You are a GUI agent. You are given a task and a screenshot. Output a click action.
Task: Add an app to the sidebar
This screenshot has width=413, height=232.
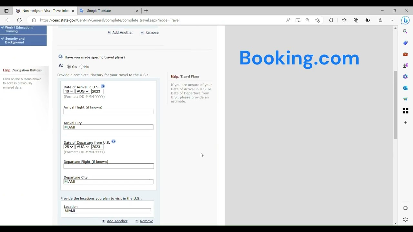coord(405,123)
